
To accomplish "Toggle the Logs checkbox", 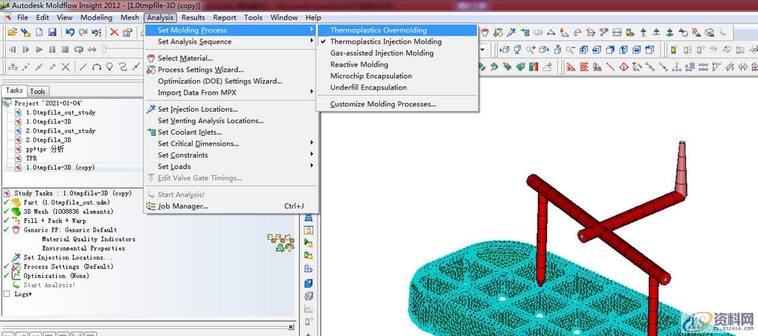I will coord(7,294).
